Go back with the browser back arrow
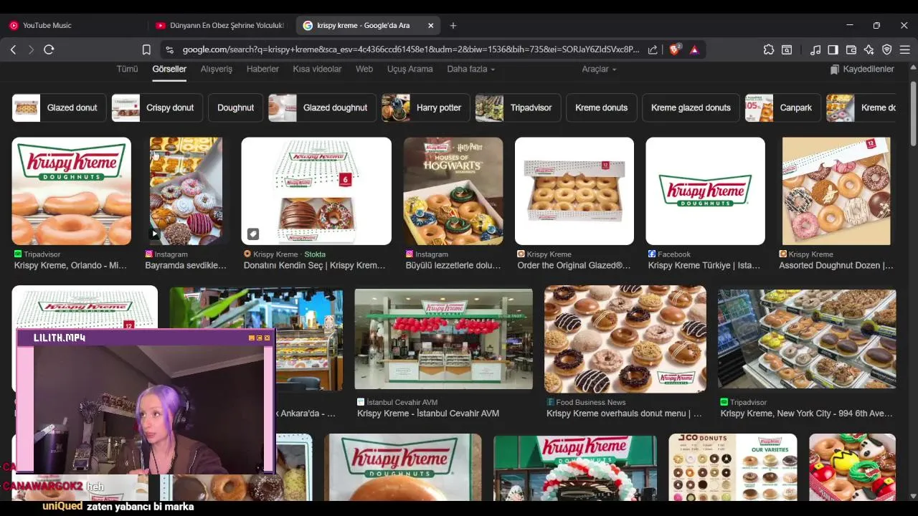Image resolution: width=918 pixels, height=516 pixels. tap(13, 49)
